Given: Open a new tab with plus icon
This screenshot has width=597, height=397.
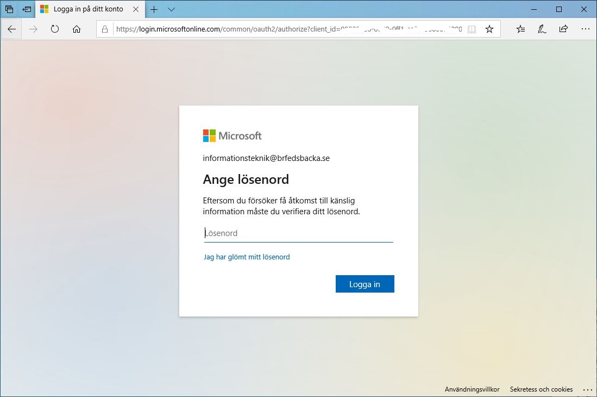Looking at the screenshot, I should (154, 10).
